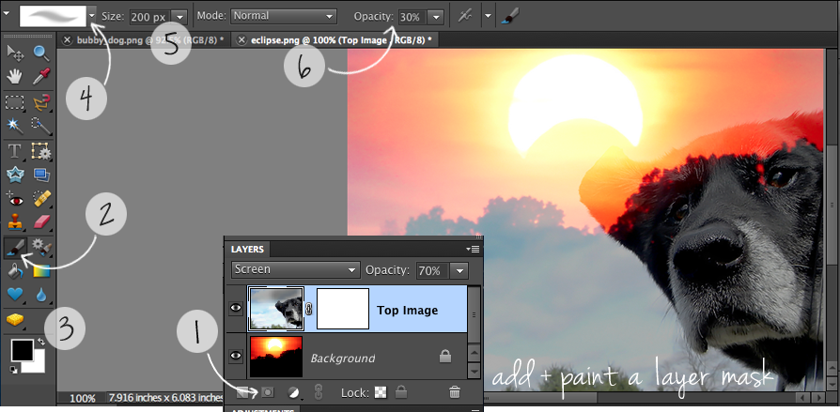Select the Background layer thumbnail
The height and width of the screenshot is (412, 840).
point(276,356)
